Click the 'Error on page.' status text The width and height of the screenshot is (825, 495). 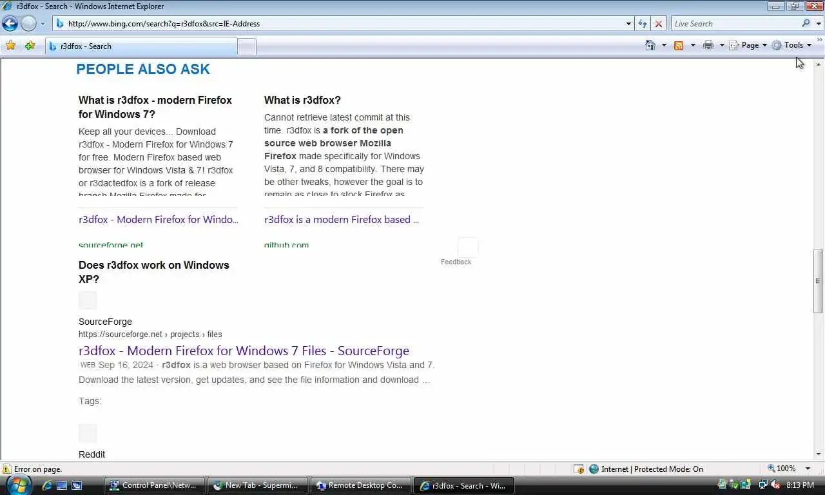[x=38, y=469]
